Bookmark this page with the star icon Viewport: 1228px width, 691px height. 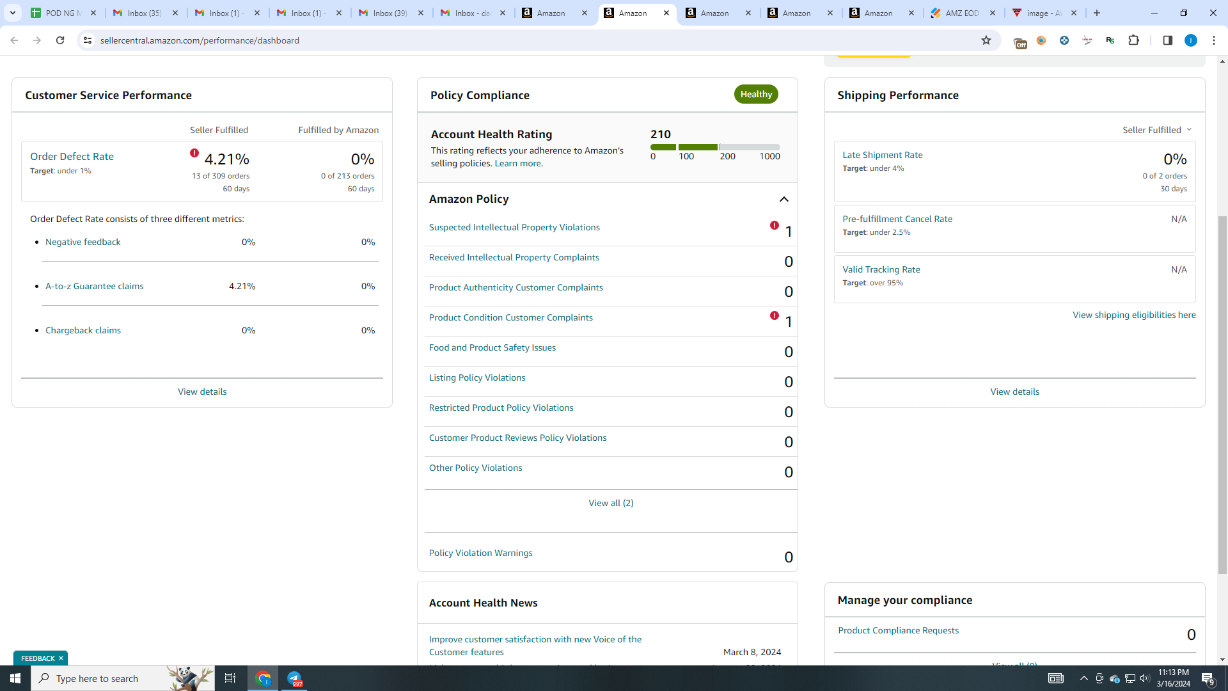click(x=986, y=40)
